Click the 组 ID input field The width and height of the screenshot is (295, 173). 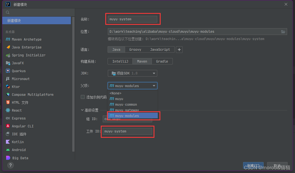pos(127,119)
